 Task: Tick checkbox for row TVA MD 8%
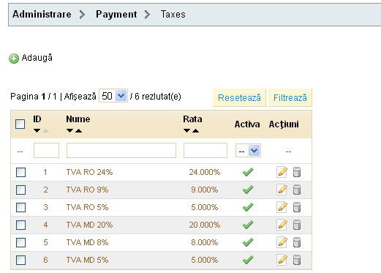[x=20, y=242]
